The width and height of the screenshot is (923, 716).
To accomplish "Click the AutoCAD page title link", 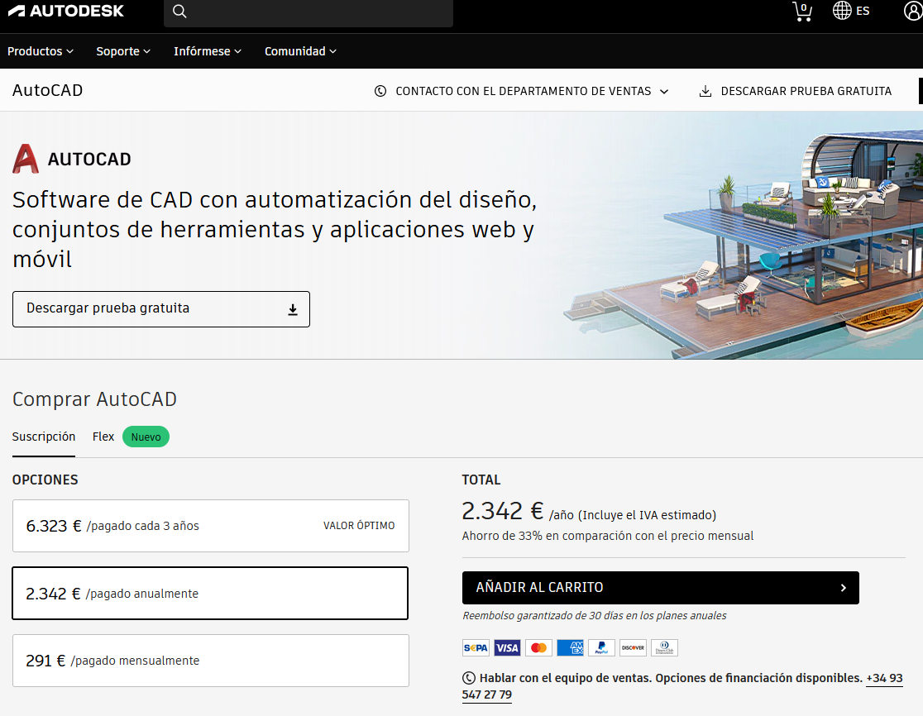I will point(48,90).
